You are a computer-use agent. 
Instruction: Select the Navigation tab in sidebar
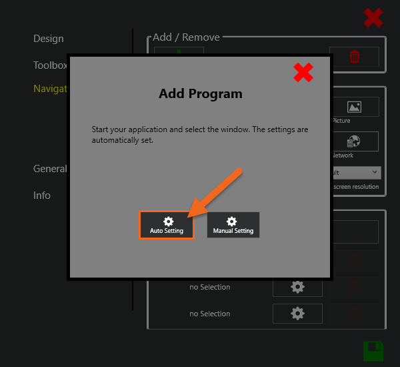tap(49, 88)
